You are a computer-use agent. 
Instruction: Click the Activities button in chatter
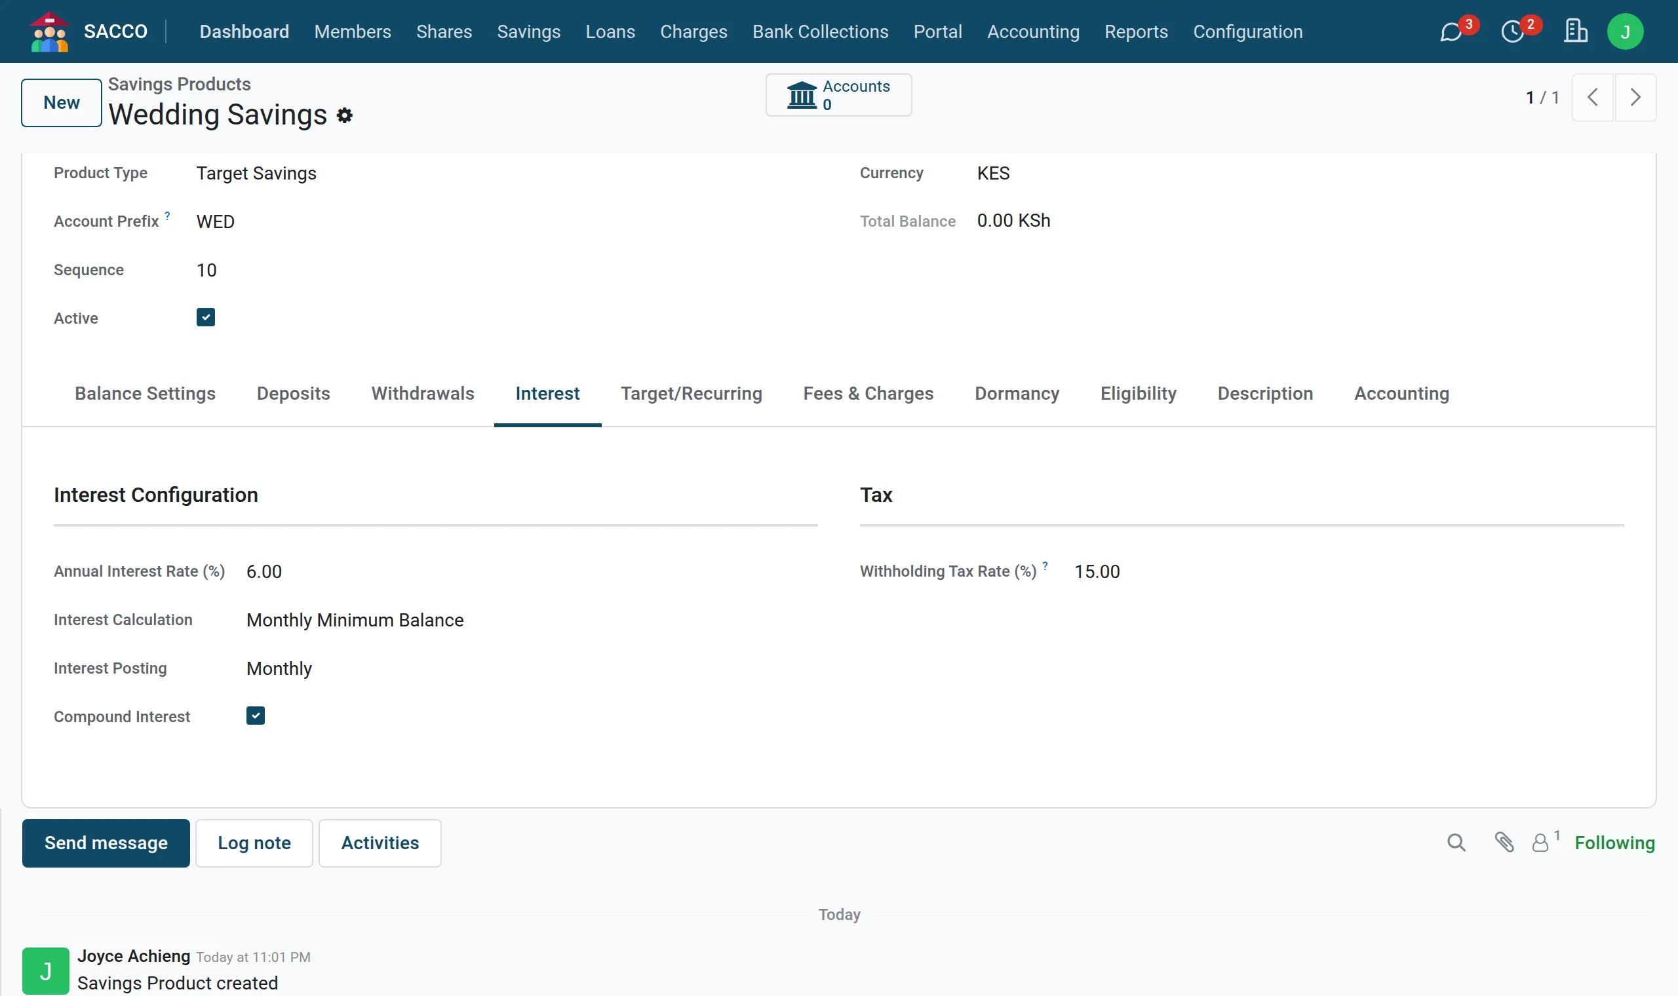click(x=380, y=843)
